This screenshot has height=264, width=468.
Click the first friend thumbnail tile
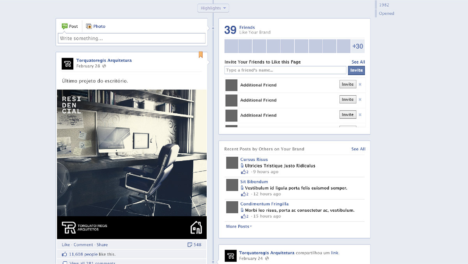(x=231, y=46)
